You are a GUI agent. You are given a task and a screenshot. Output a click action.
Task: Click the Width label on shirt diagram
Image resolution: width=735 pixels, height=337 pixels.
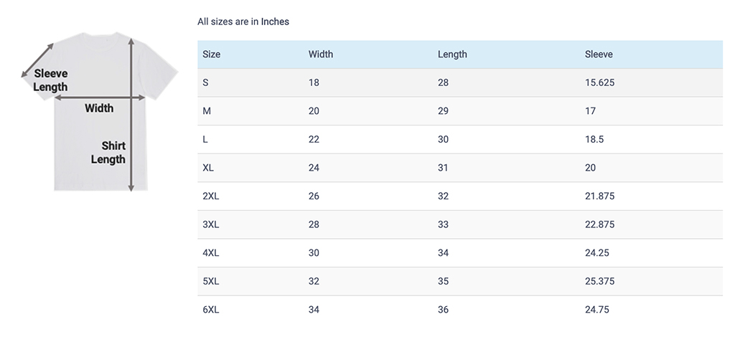point(99,108)
